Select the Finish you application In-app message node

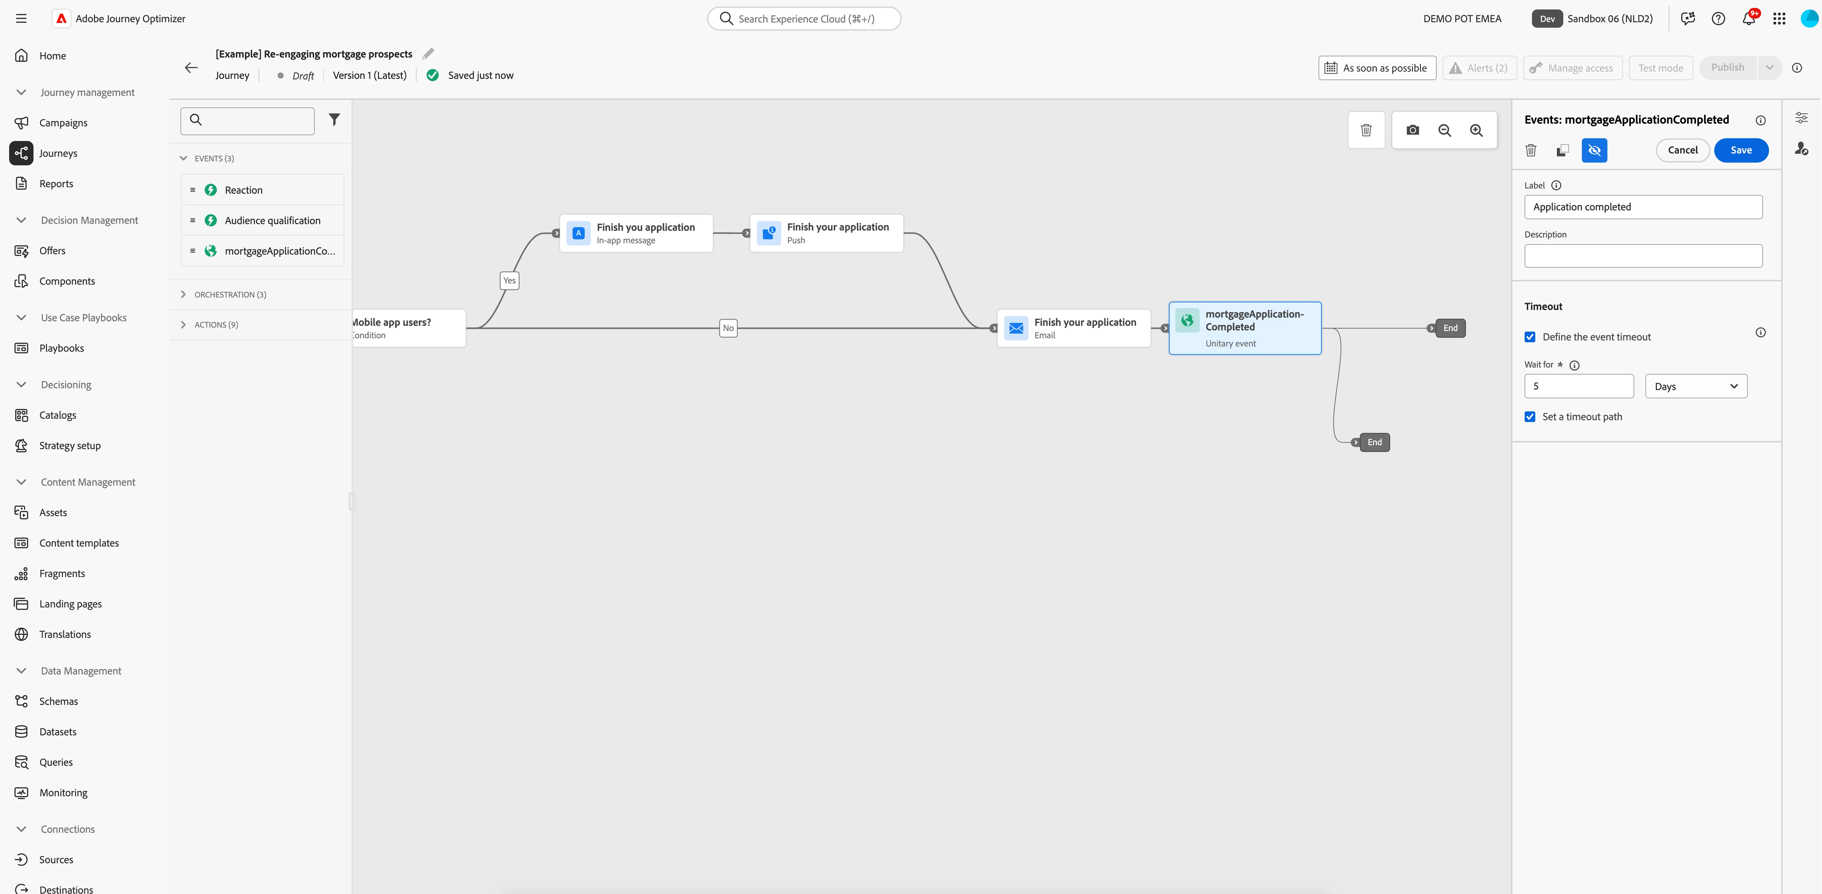pyautogui.click(x=636, y=233)
